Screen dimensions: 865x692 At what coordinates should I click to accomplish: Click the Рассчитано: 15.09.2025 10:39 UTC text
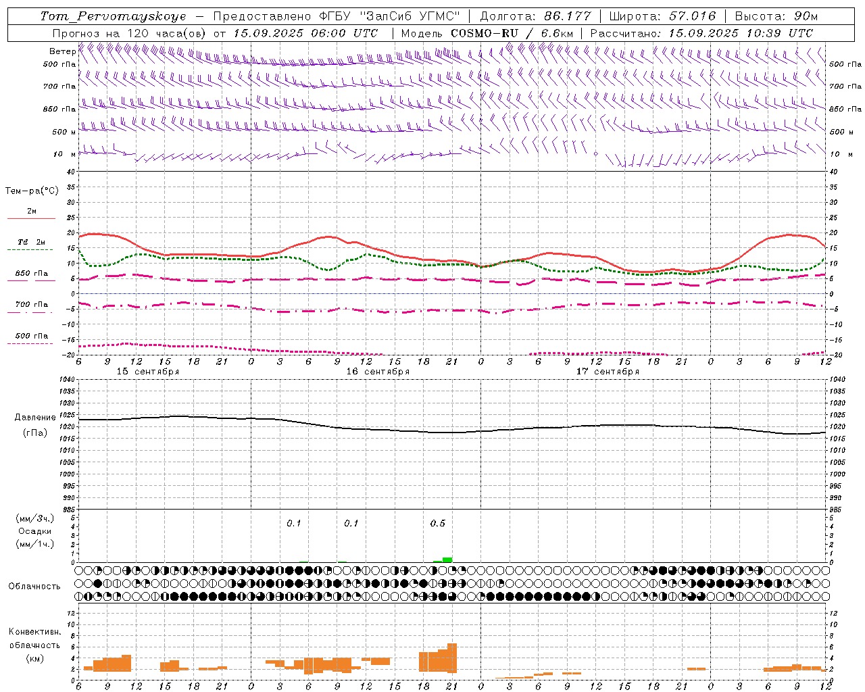click(701, 33)
